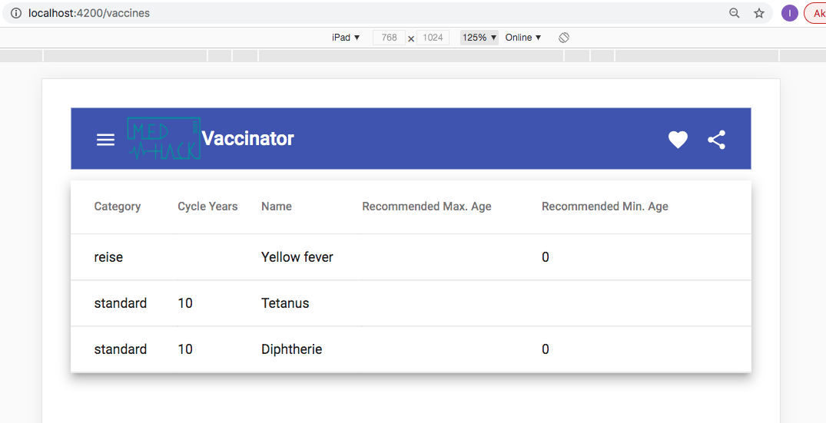Screen dimensions: 826x423
Task: Click the device height field showing 1024
Action: pyautogui.click(x=433, y=38)
